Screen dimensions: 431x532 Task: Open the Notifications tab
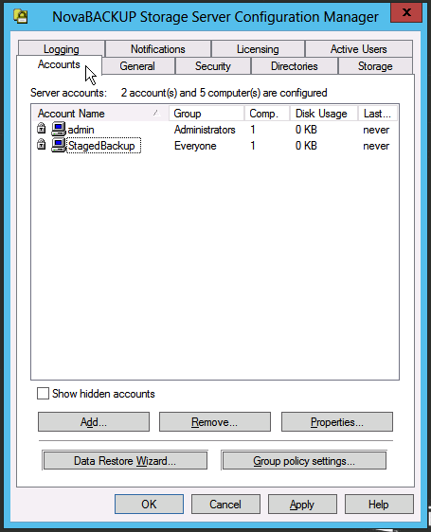(x=158, y=49)
